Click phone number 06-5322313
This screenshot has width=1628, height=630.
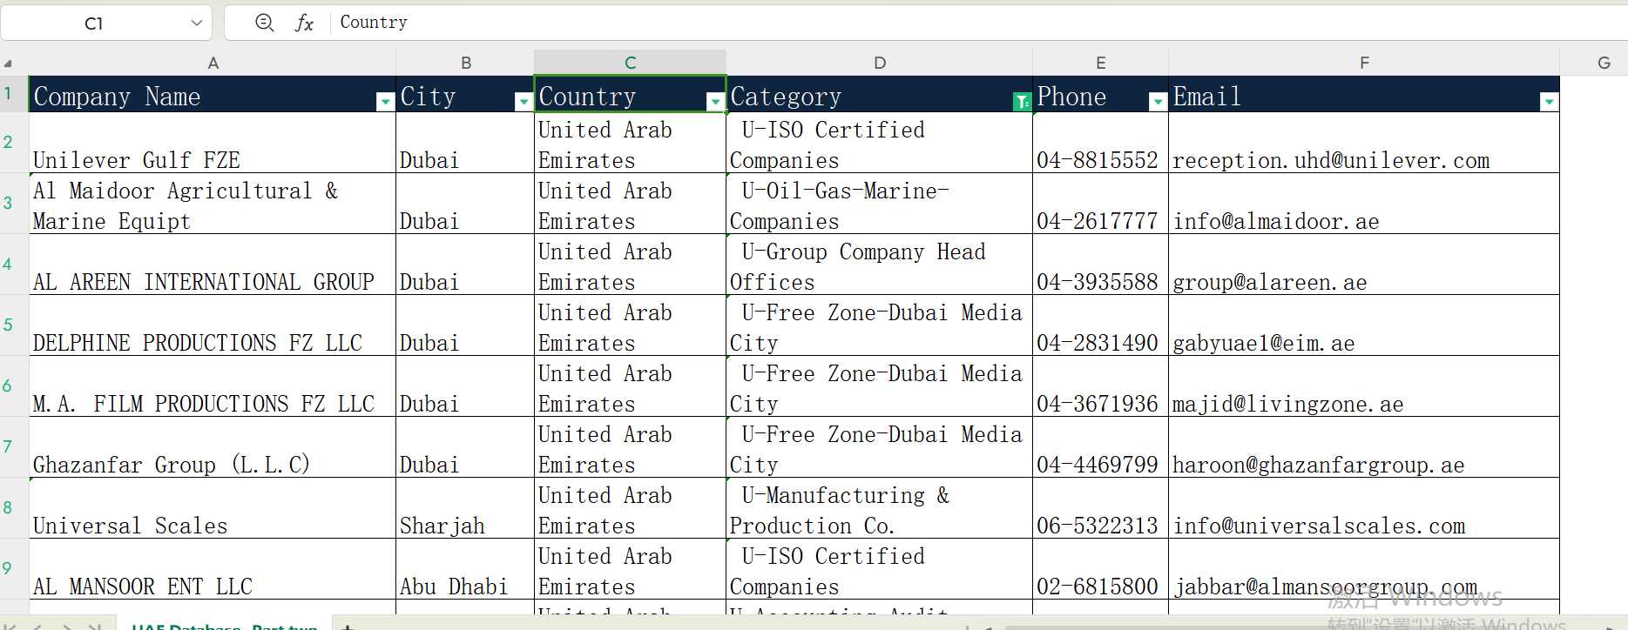click(x=1098, y=526)
